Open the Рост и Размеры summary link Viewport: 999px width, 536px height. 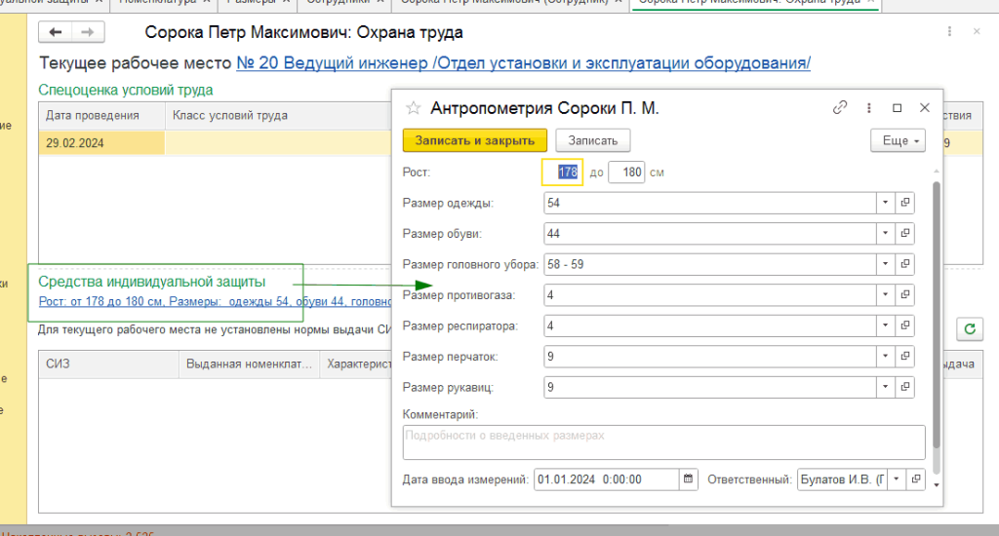[215, 301]
